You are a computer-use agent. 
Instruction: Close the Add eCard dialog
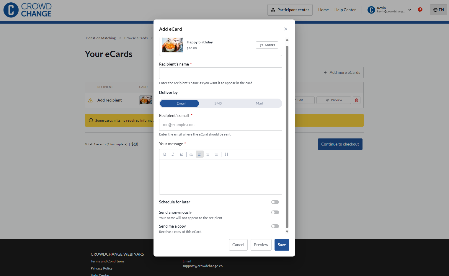286,29
